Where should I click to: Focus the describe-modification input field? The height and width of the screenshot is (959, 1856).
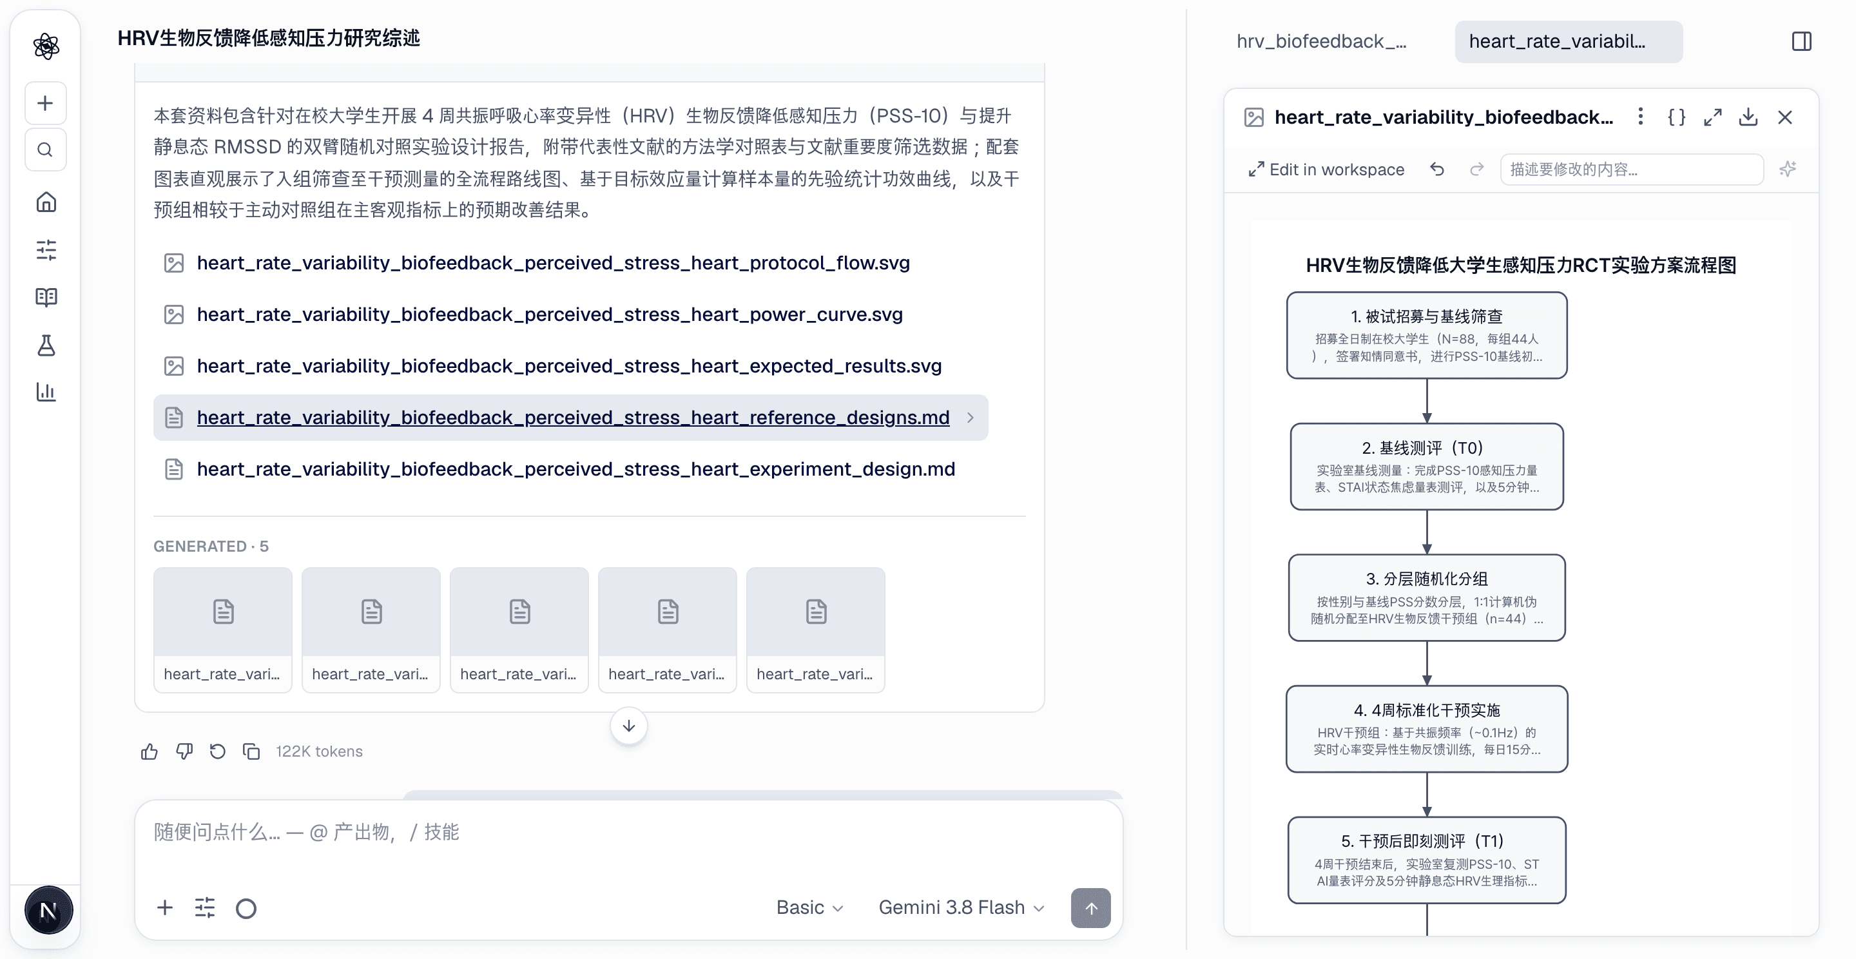tap(1631, 170)
